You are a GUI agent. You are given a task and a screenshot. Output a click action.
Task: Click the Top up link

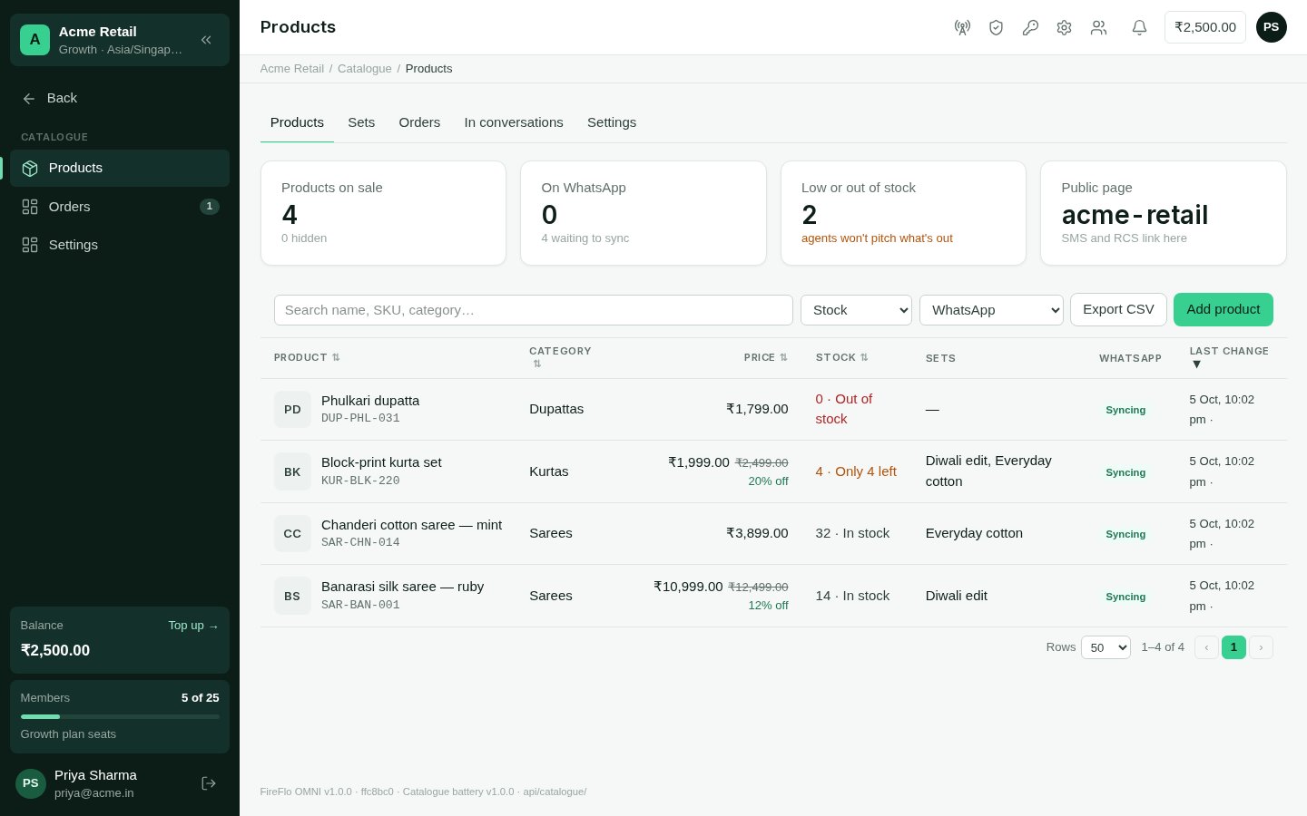[193, 626]
